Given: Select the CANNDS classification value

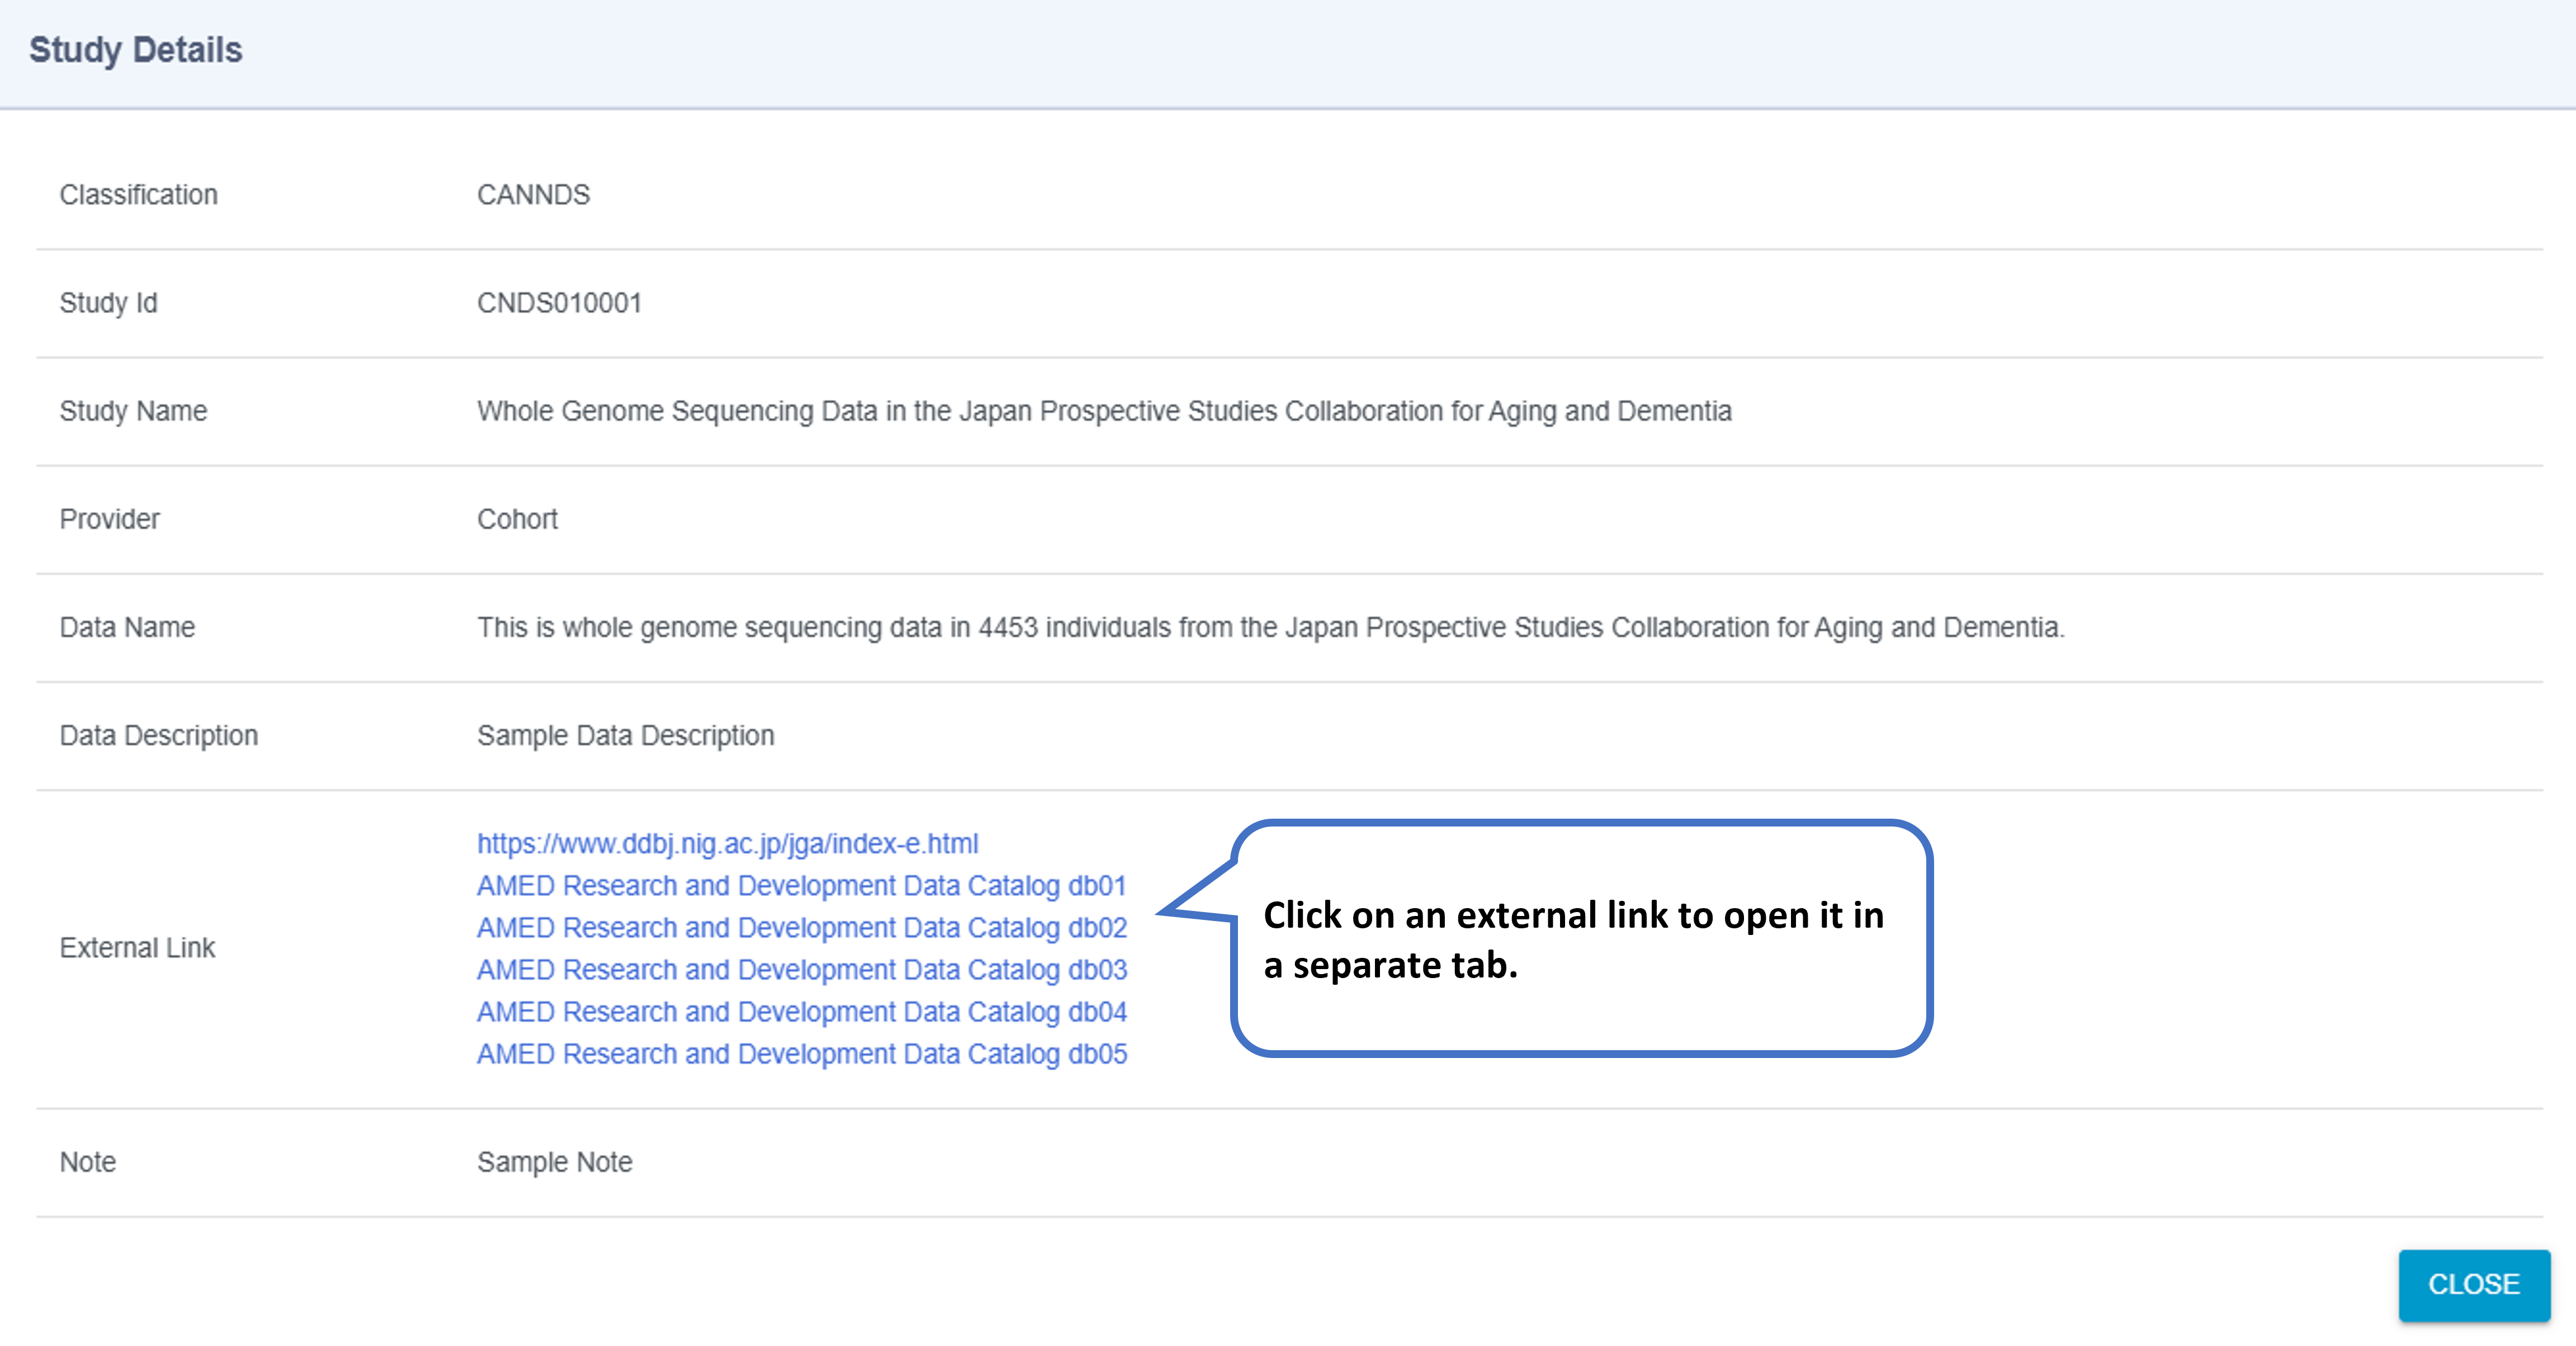Looking at the screenshot, I should (533, 194).
